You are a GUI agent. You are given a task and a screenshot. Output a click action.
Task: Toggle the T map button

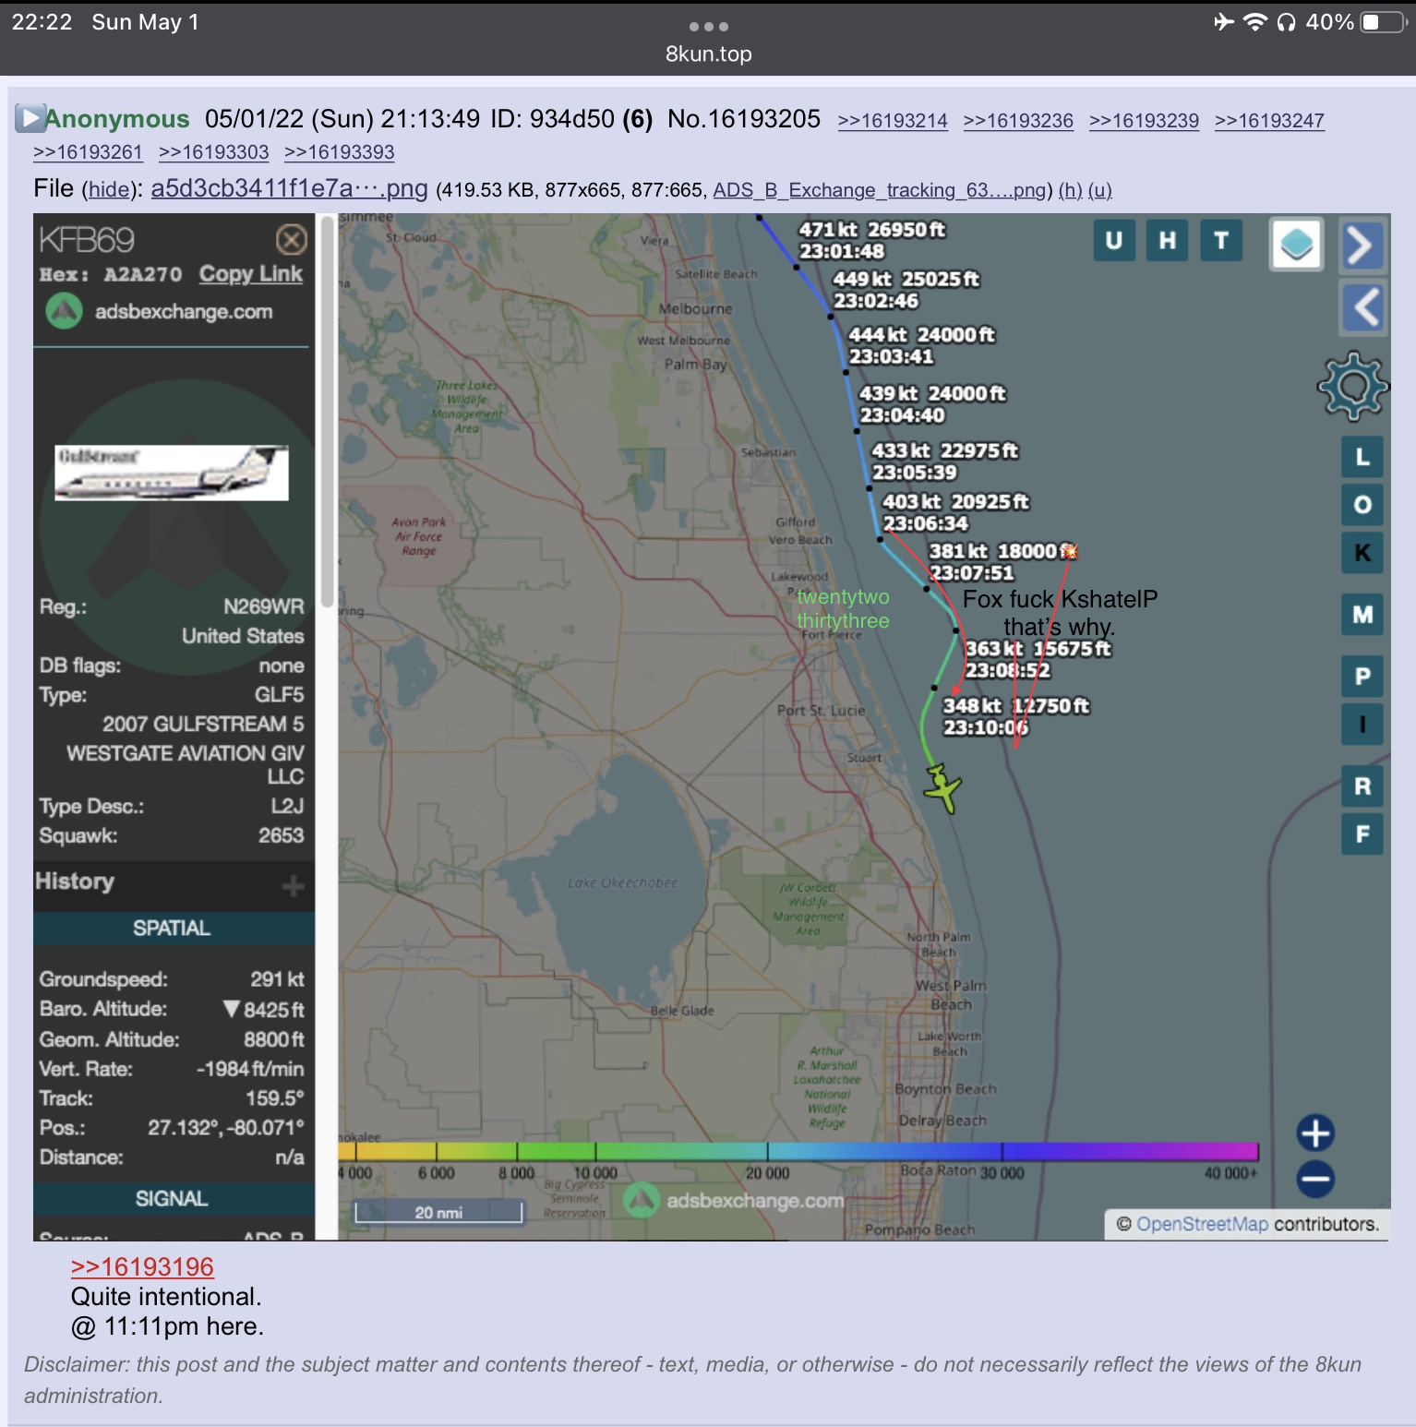click(x=1221, y=241)
